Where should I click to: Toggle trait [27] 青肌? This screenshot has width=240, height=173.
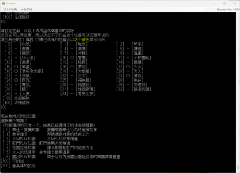18,85
